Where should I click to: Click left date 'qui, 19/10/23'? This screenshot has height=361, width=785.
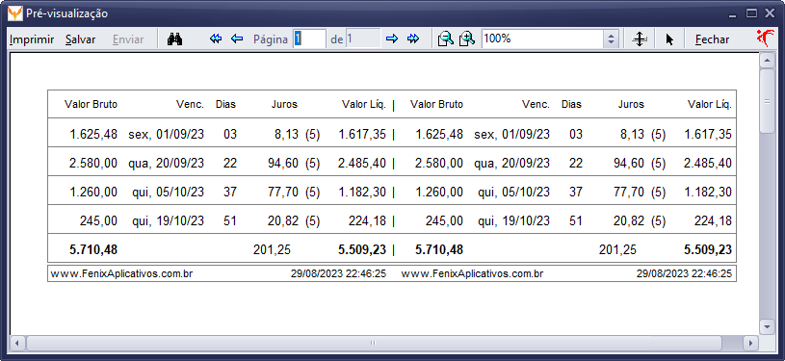(x=169, y=220)
